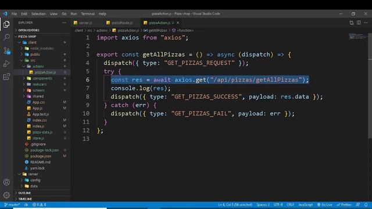Click the CRLF end-of-line selector

(290, 204)
